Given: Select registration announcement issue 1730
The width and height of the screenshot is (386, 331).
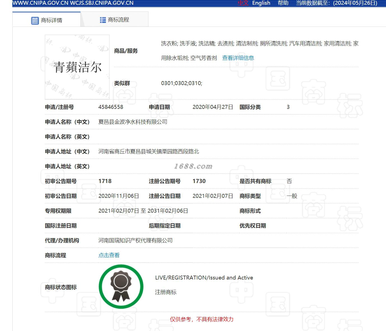Looking at the screenshot, I should click(x=199, y=181).
